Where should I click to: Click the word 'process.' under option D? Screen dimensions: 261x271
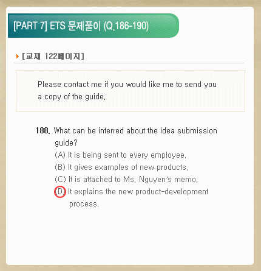pyautogui.click(x=84, y=204)
